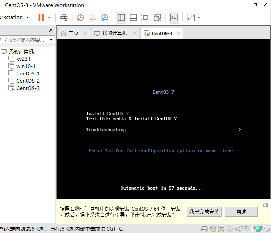Select win10-1 virtual machine
Viewport: 271px width, 233px height.
(26, 66)
